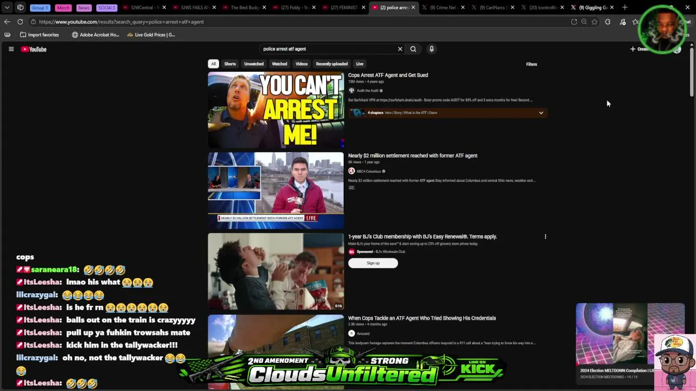
Task: Open the 'News' tab group
Action: pos(84,8)
